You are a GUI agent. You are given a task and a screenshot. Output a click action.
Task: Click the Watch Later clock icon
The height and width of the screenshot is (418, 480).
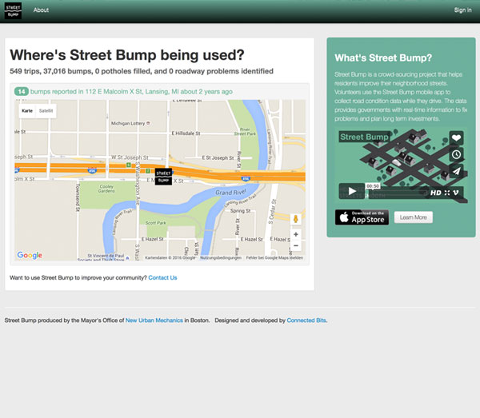pyautogui.click(x=456, y=154)
